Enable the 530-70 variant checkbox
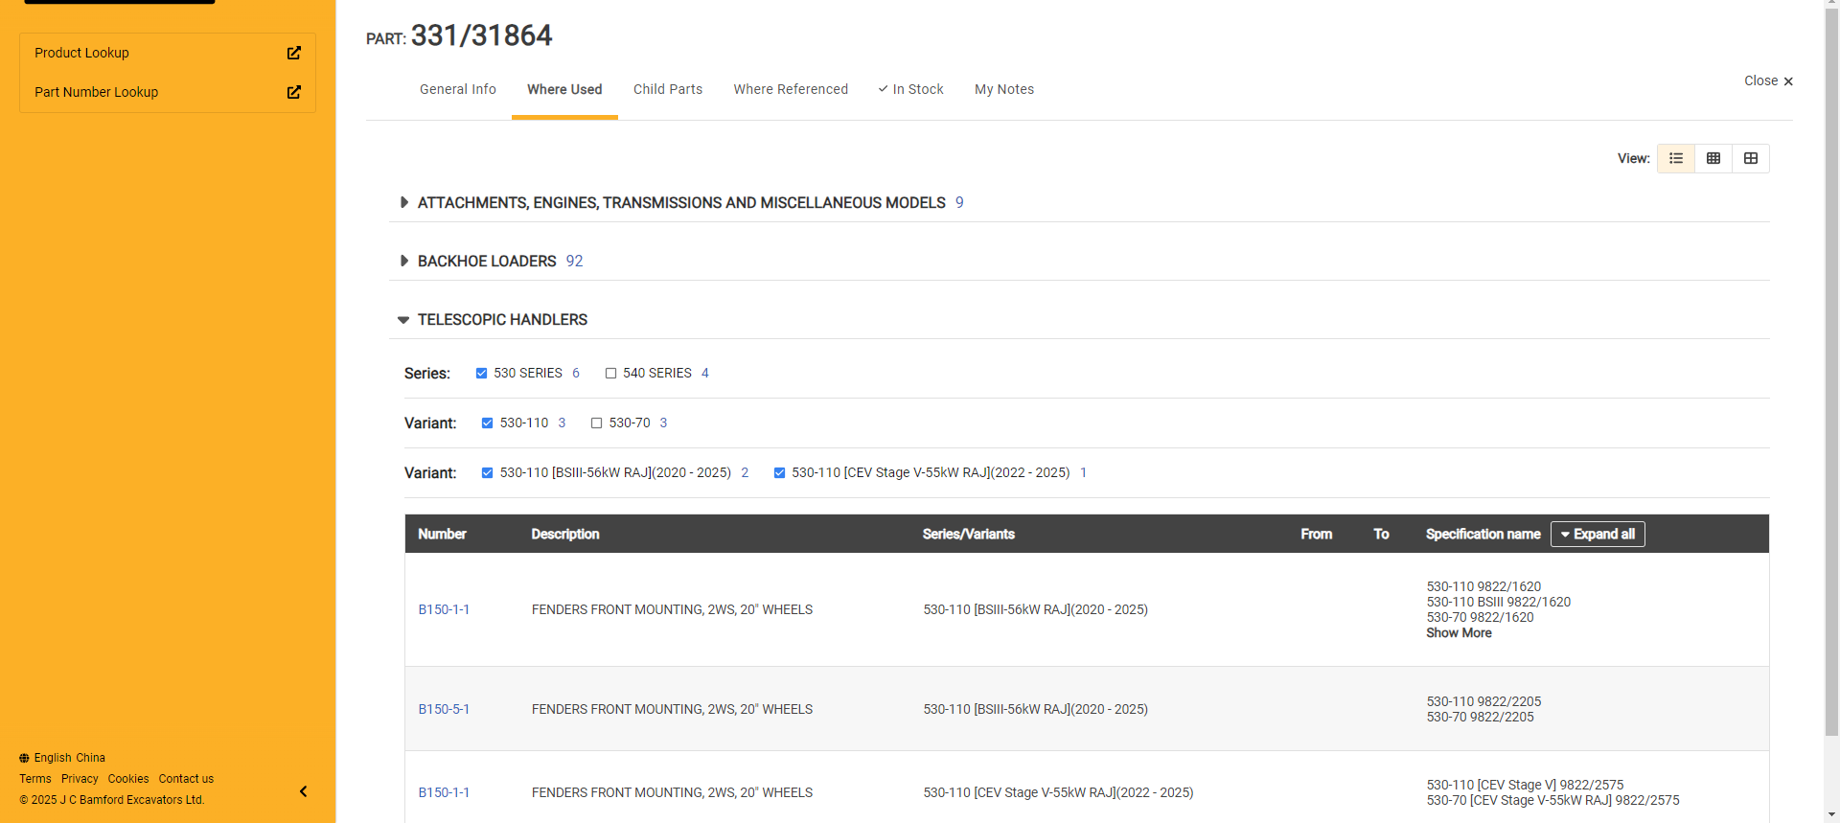This screenshot has height=823, width=1840. pyautogui.click(x=596, y=423)
